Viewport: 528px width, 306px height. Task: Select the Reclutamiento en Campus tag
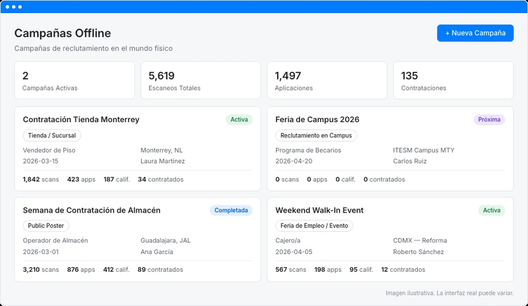point(316,135)
